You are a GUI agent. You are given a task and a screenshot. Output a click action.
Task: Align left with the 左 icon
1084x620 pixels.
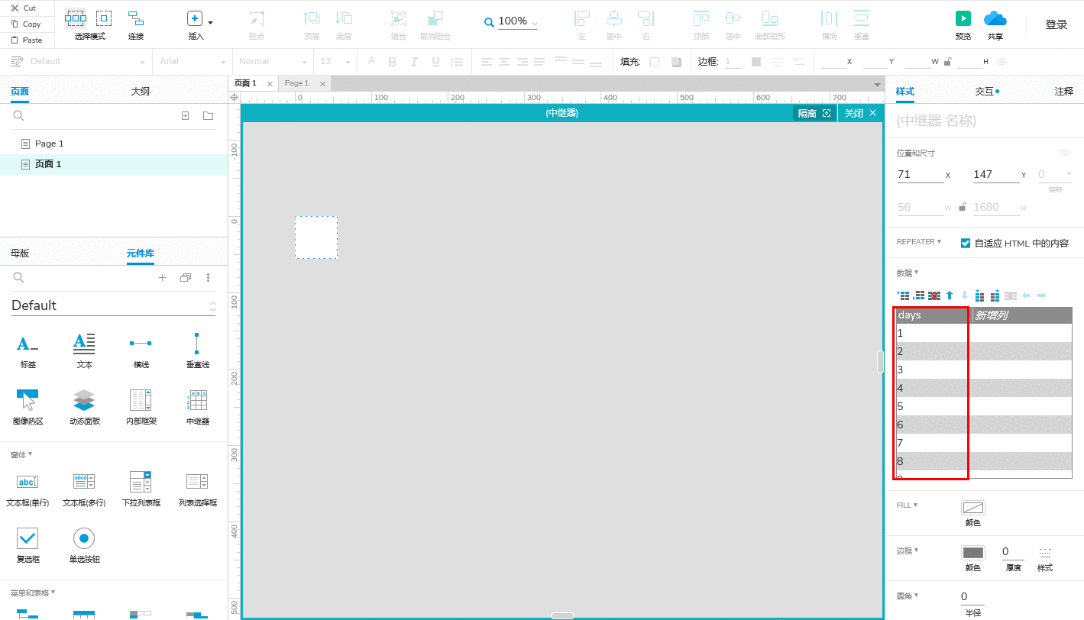point(582,18)
